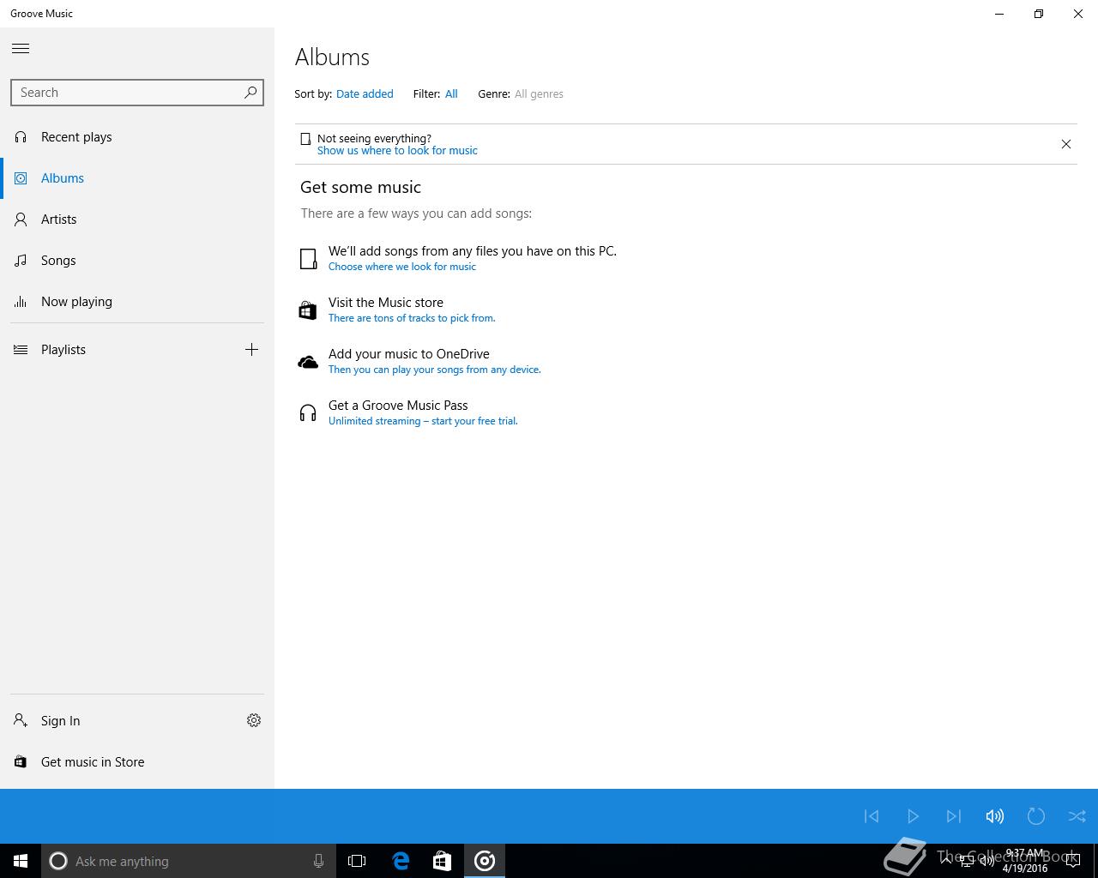
Task: Create new playlist with plus icon
Action: pos(251,349)
